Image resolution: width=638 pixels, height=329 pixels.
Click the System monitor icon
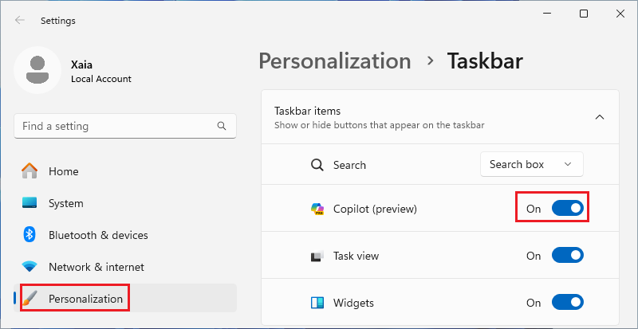pyautogui.click(x=30, y=203)
